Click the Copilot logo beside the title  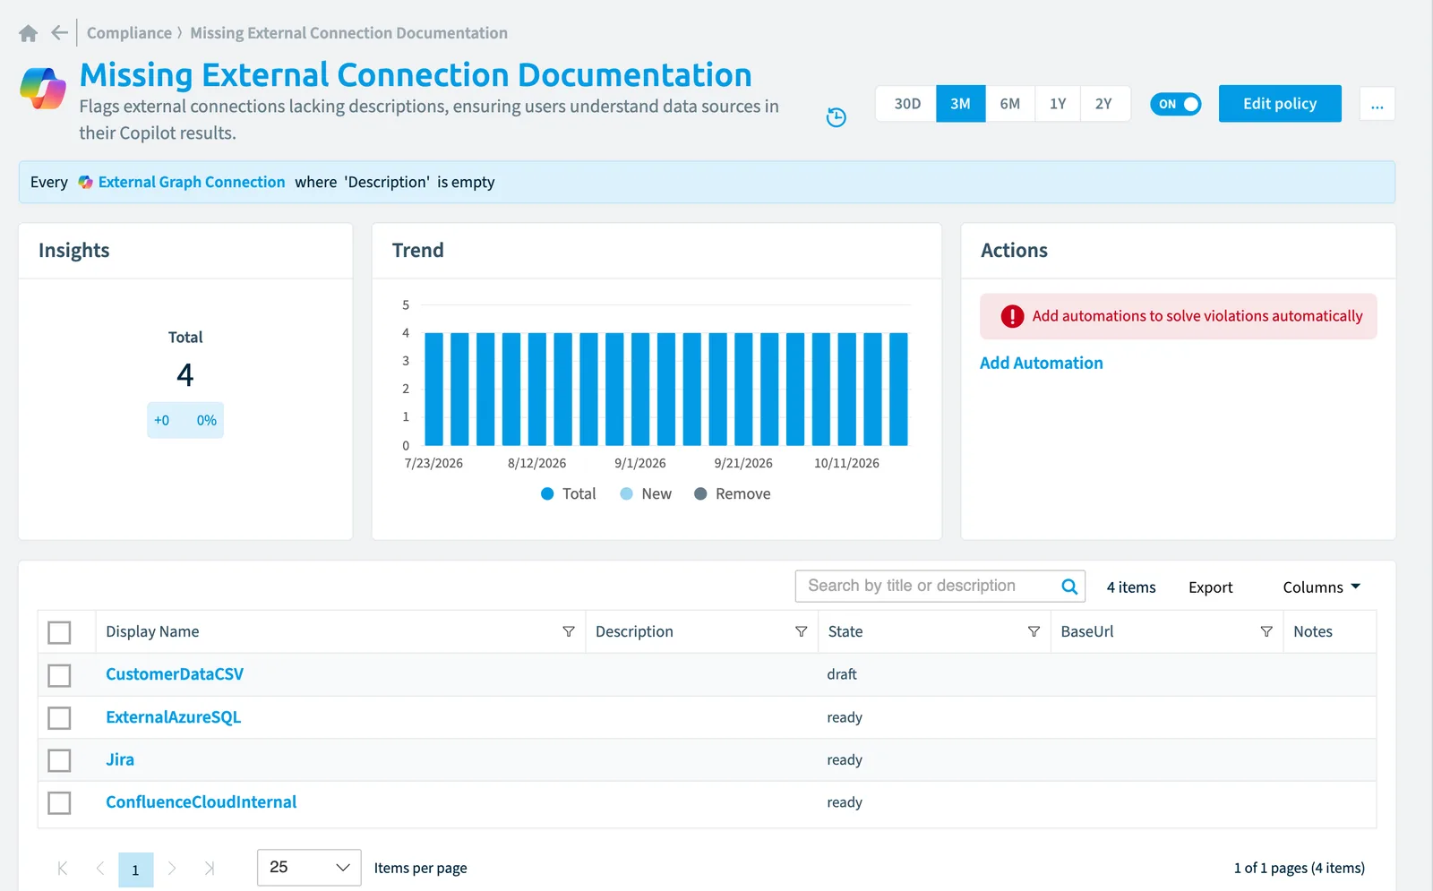tap(43, 88)
